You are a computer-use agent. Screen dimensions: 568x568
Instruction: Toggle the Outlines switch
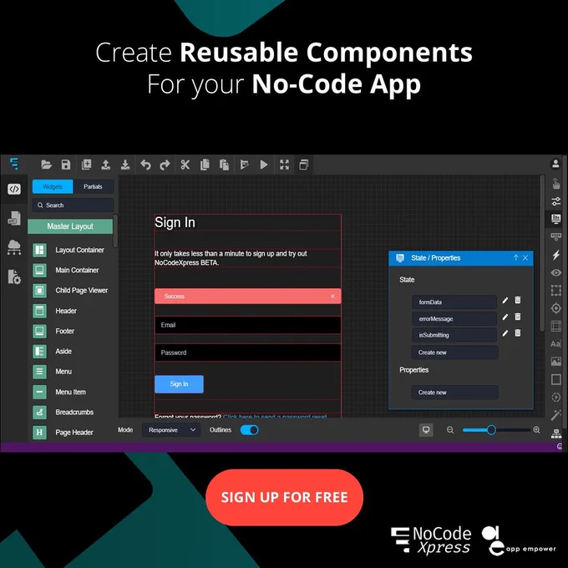click(250, 430)
